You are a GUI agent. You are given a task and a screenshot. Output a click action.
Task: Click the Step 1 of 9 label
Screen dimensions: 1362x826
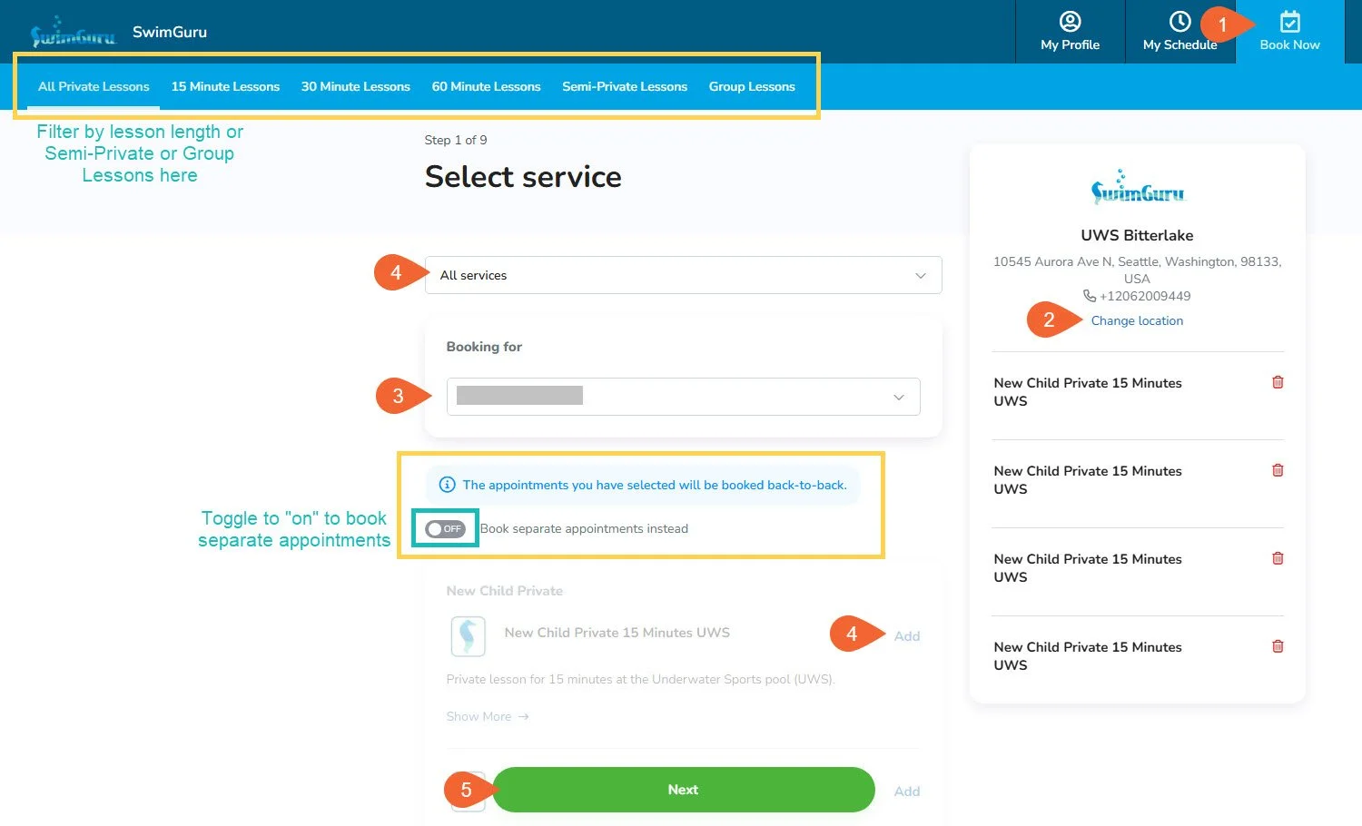[x=456, y=140]
